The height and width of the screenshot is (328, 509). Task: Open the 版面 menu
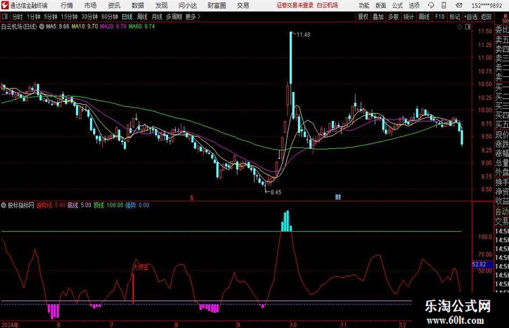click(381, 5)
